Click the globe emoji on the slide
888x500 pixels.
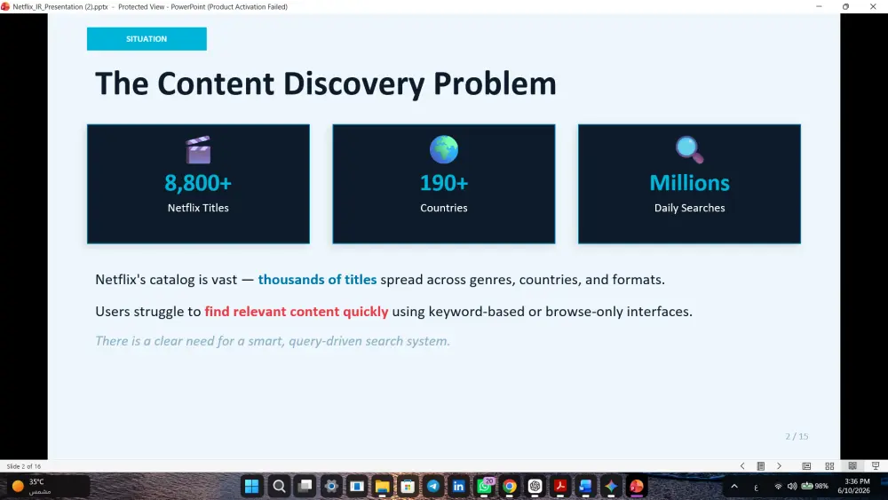pos(444,149)
